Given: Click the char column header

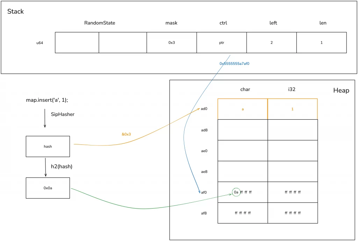Looking at the screenshot, I should coord(245,89).
